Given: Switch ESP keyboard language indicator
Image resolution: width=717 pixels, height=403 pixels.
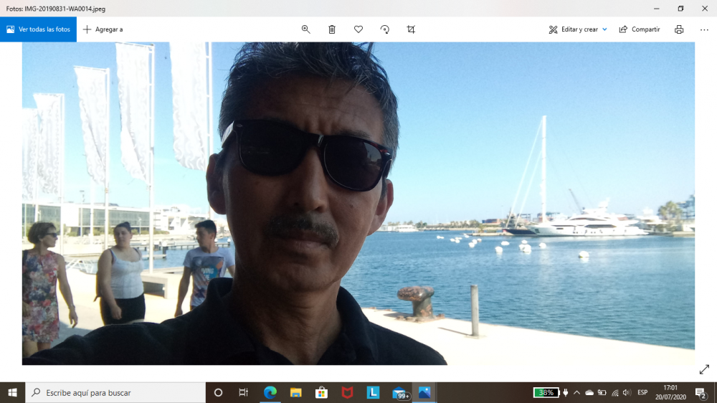Looking at the screenshot, I should tap(642, 392).
